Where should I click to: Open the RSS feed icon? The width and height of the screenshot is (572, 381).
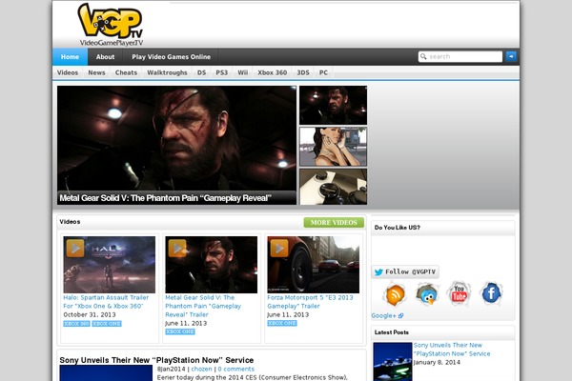coord(395,294)
